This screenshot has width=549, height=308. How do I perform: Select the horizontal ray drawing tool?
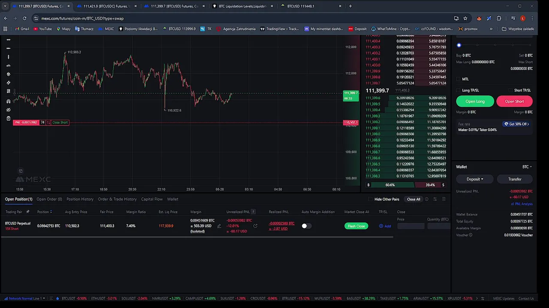[x=9, y=48]
